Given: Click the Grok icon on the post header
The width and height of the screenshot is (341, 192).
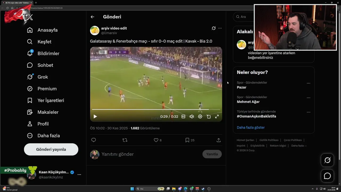Looking at the screenshot, I should click(x=214, y=28).
